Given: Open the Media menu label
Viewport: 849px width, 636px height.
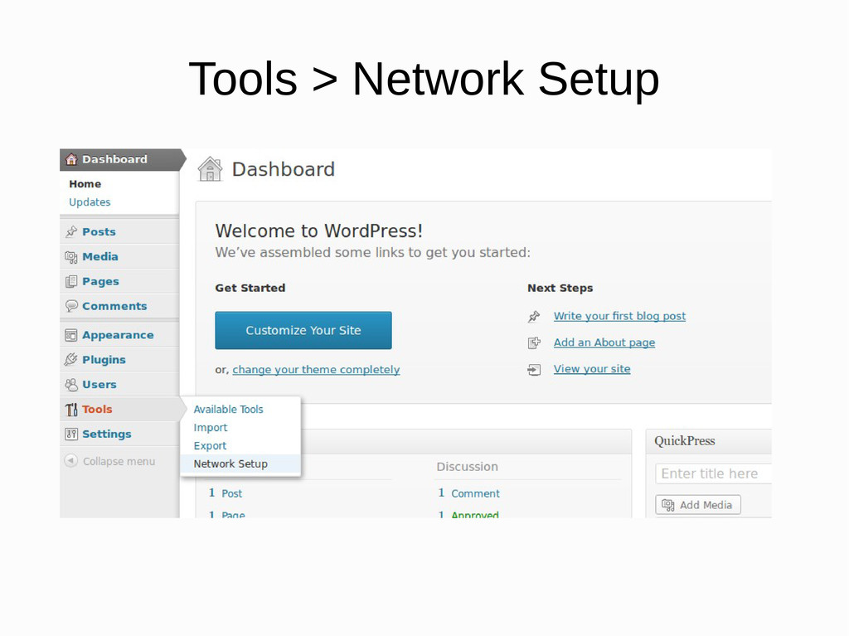Looking at the screenshot, I should pos(100,257).
